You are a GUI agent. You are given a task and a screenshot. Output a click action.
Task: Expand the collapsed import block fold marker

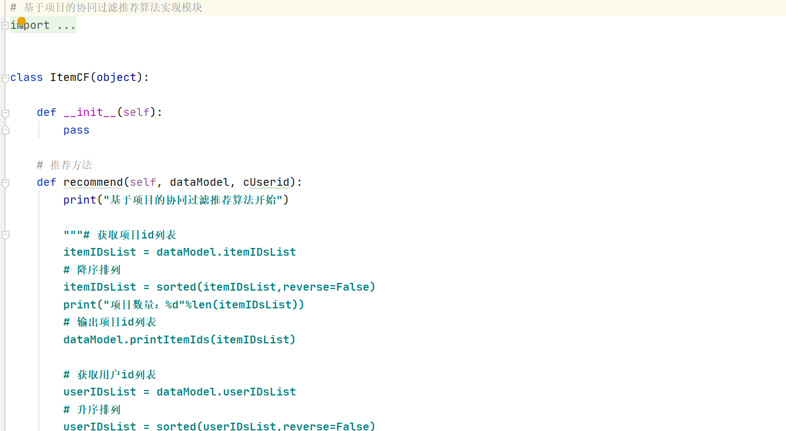[x=5, y=25]
